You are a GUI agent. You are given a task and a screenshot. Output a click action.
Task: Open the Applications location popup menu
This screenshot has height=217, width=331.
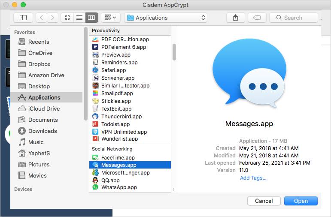click(166, 18)
